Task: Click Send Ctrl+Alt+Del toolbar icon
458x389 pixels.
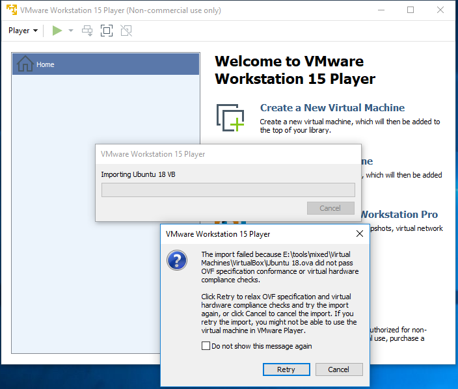Action: pyautogui.click(x=87, y=31)
